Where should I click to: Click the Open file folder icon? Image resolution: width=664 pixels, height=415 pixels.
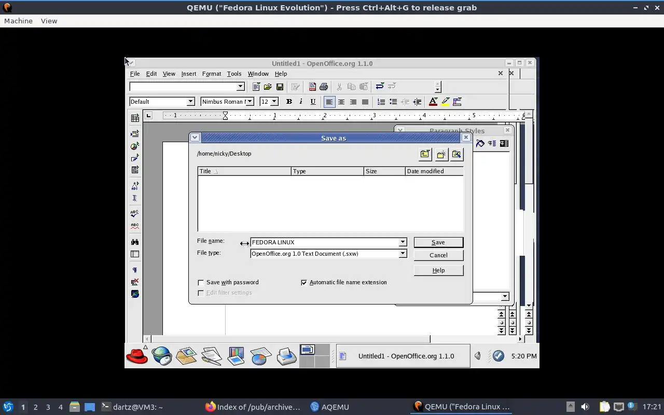[x=268, y=87]
